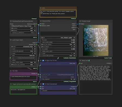
Task: Switch task to the previous option with left arrow
Action: click(42, 38)
